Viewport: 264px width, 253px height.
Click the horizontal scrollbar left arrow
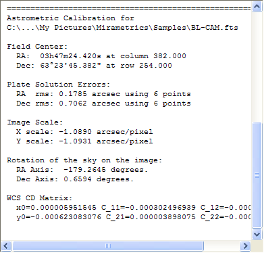tap(6, 246)
